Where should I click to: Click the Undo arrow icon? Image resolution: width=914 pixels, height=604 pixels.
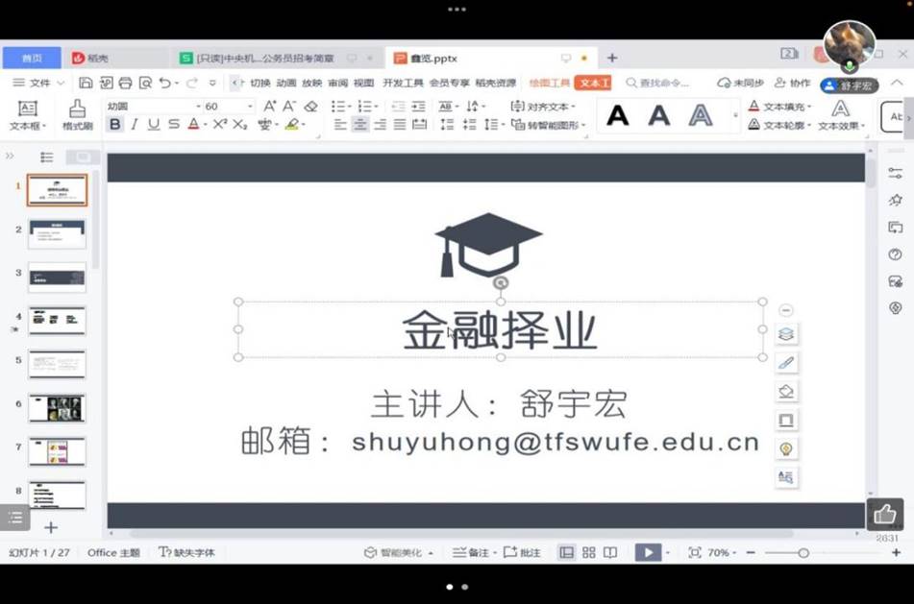(165, 84)
